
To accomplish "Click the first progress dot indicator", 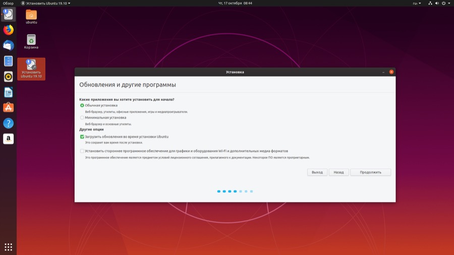I will point(218,192).
